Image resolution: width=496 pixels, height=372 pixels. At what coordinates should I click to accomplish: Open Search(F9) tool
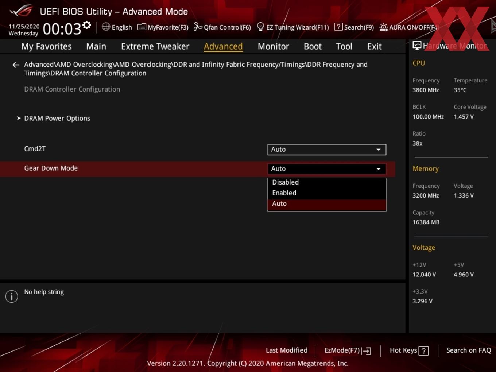click(354, 27)
